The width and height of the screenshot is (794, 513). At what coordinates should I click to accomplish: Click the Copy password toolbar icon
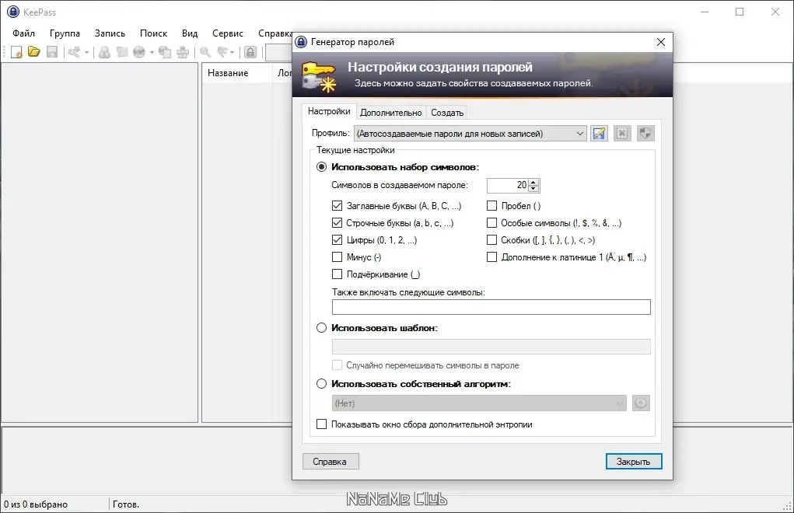[x=121, y=51]
